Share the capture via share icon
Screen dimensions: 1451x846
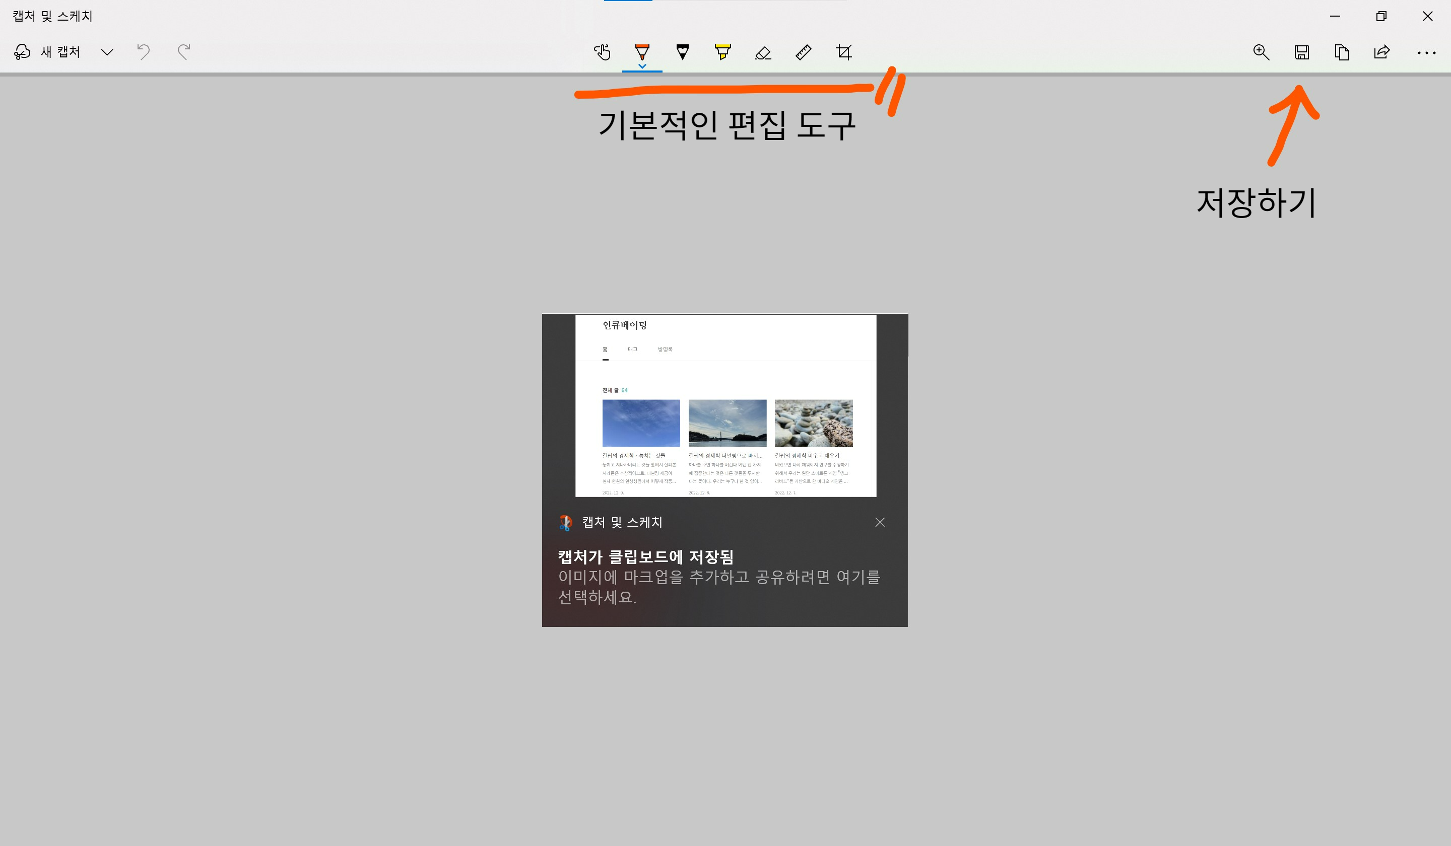[1382, 52]
